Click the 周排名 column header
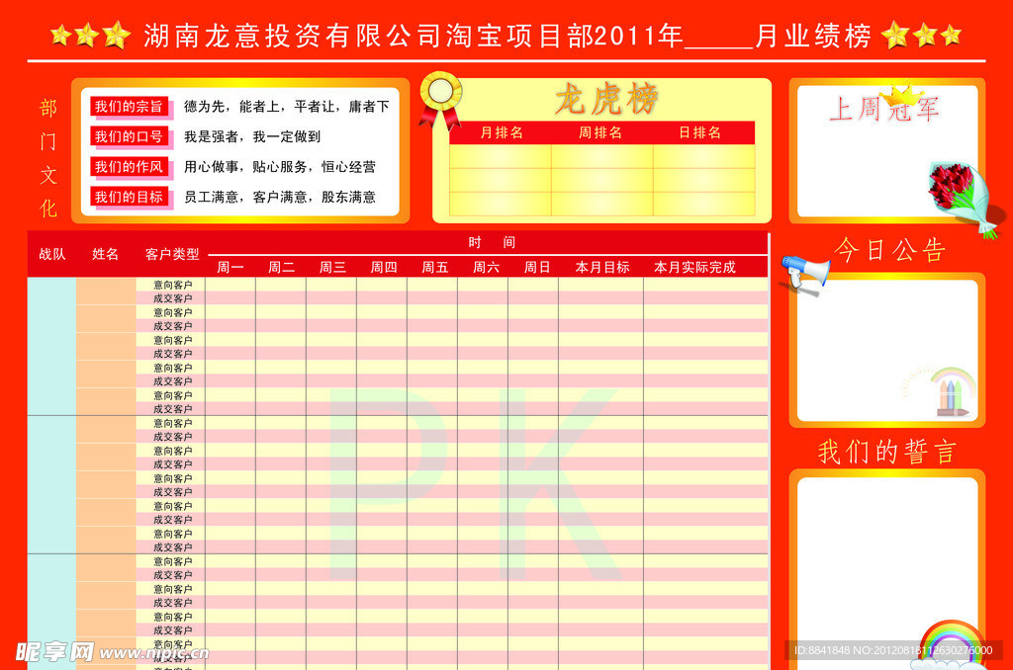The height and width of the screenshot is (670, 1013). 600,133
